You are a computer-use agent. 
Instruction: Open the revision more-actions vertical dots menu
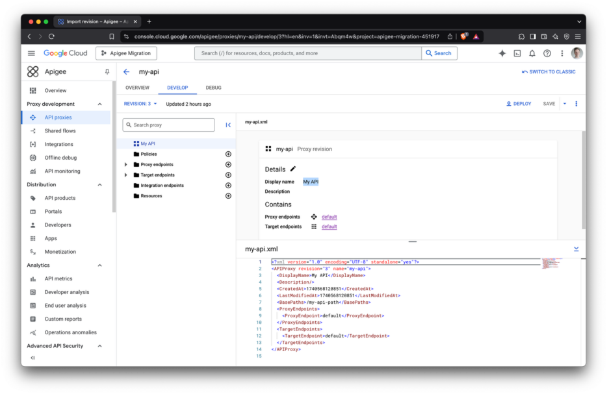576,104
